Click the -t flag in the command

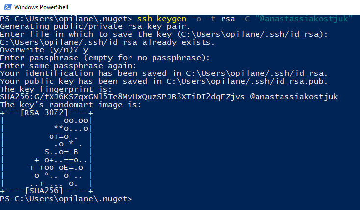(x=211, y=19)
